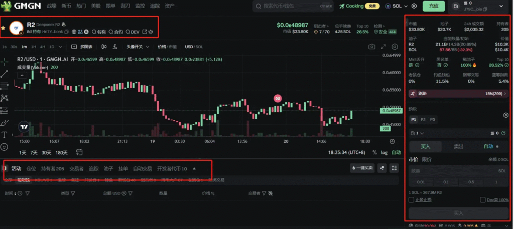Screen dimensions: 514x229
Task: Select the crosshair cursor drawing tool
Action: pos(5,62)
